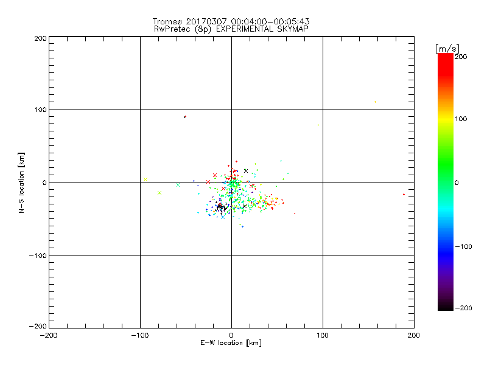The image size is (487, 365).
Task: Click the 200 tick label on the vertical axis
Action: (40, 38)
